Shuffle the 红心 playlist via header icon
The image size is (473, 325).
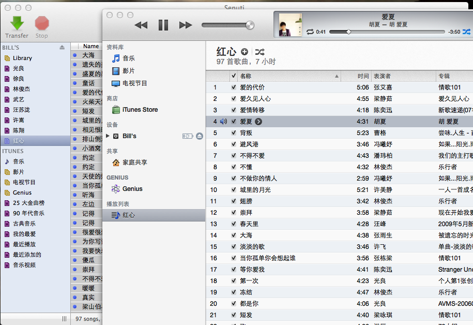point(260,52)
